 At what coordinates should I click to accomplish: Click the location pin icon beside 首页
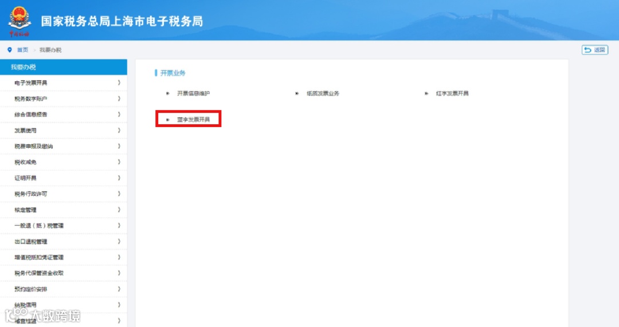(10, 50)
